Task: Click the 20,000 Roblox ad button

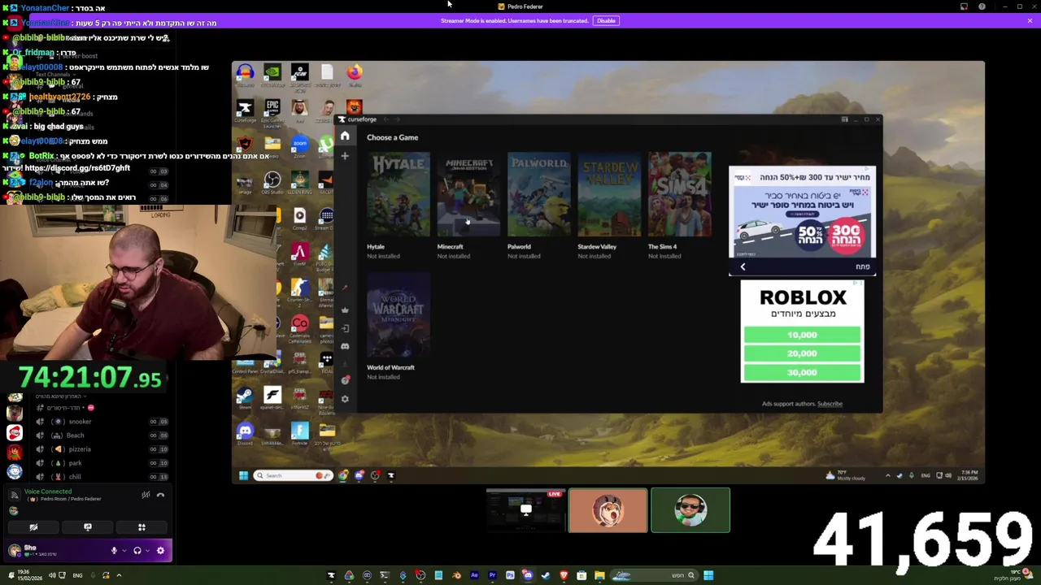Action: coord(802,353)
